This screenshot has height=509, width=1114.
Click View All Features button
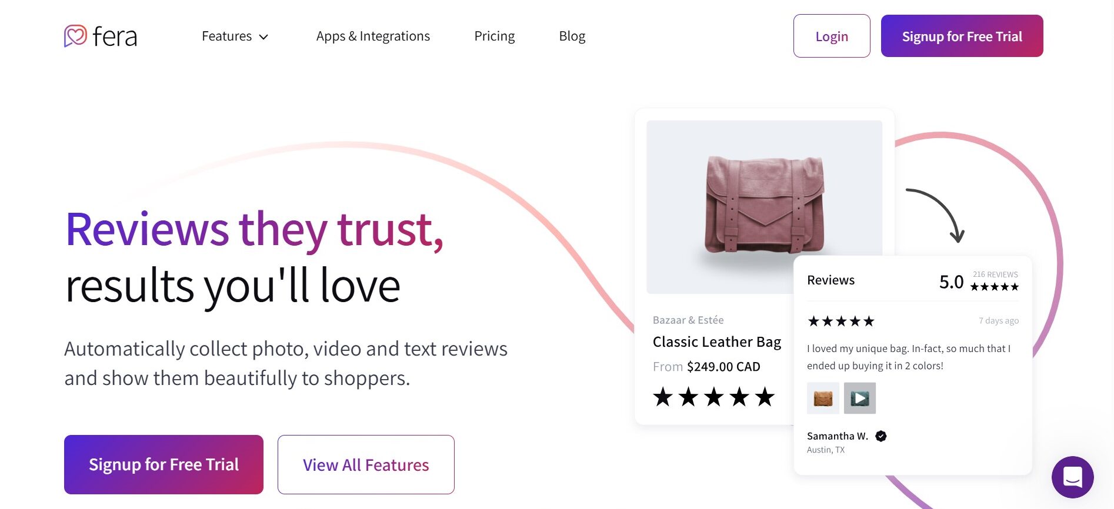pos(366,465)
